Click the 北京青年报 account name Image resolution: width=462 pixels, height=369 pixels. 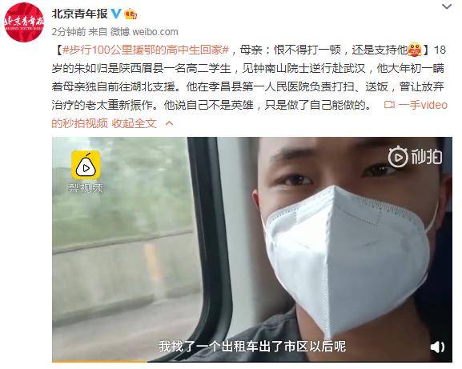tap(79, 14)
